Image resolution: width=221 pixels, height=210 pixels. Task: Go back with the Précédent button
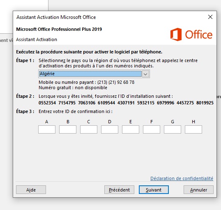119,190
